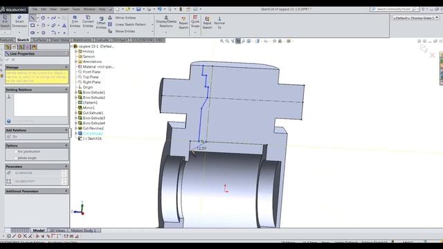Click the Trim Entities tool

click(75, 21)
